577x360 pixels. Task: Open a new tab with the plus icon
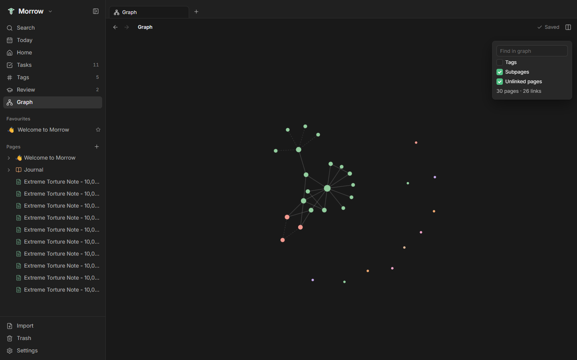coord(196,12)
